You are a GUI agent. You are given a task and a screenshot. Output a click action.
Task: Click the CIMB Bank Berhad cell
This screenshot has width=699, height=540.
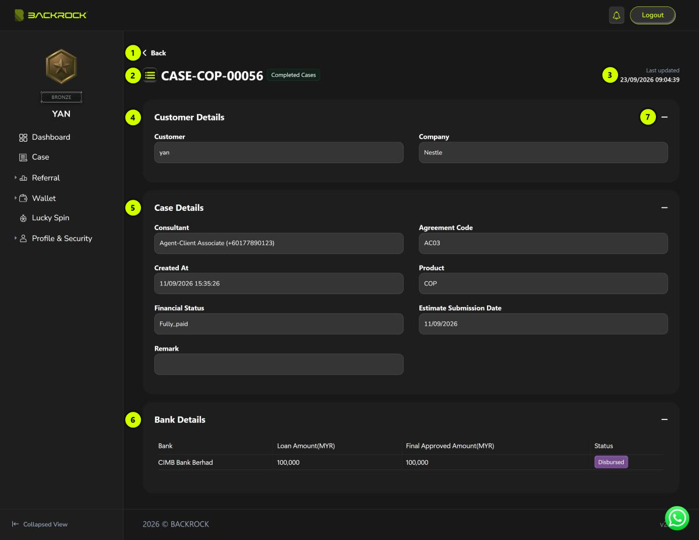point(185,463)
